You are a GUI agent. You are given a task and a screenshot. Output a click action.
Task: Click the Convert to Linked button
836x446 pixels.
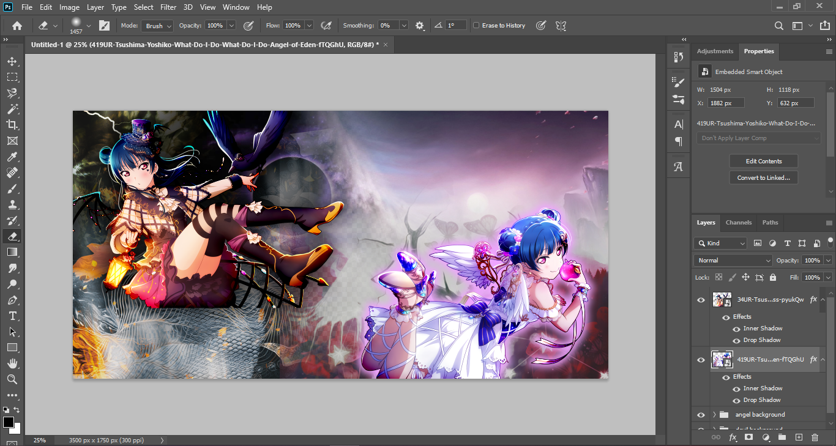click(764, 177)
